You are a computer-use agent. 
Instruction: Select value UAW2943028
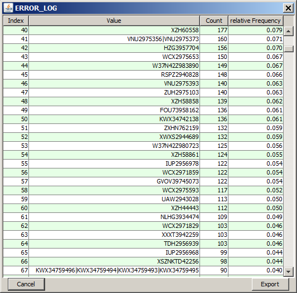click(x=114, y=199)
